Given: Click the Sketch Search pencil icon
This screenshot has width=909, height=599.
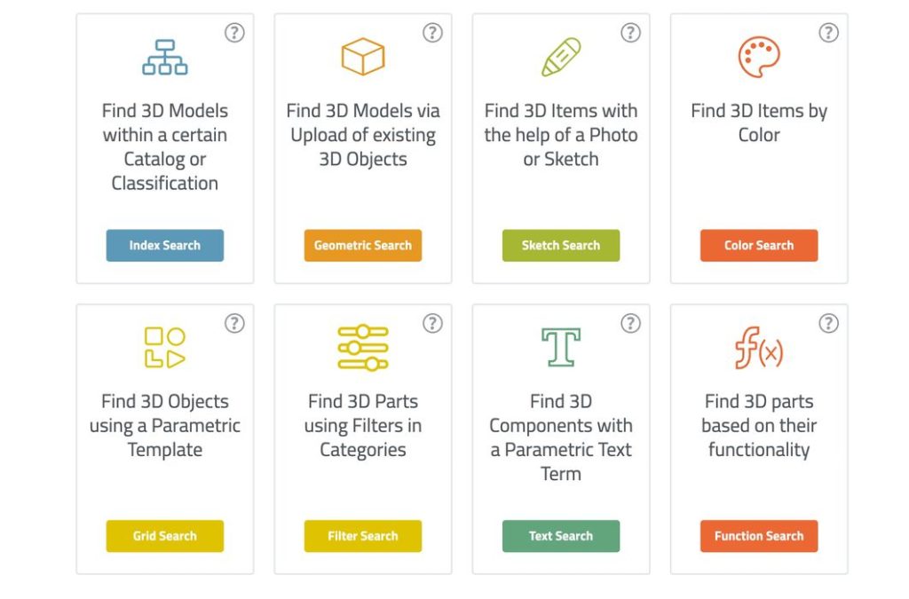Looking at the screenshot, I should coord(561,57).
